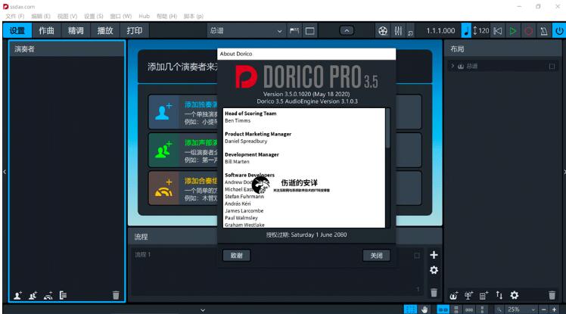Delete the player via the Players panel trash icon
This screenshot has width=566, height=314.
[116, 296]
